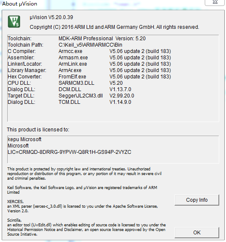This screenshot has height=242, width=226.
Task: Click the Copy Info button
Action: pyautogui.click(x=197, y=200)
